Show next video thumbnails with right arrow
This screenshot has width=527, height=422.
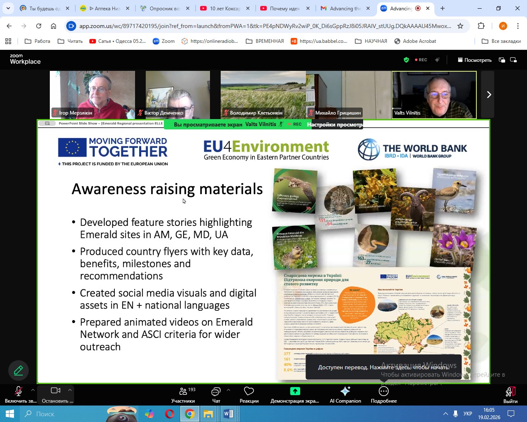point(489,95)
